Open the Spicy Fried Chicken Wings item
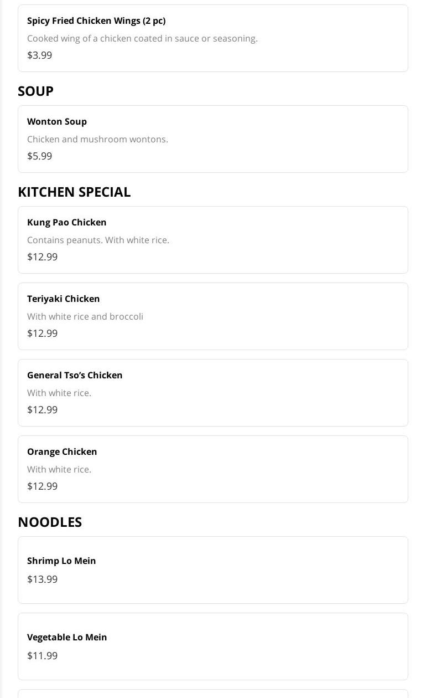Image resolution: width=426 pixels, height=698 pixels. tap(96, 21)
